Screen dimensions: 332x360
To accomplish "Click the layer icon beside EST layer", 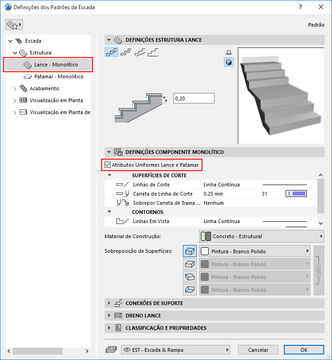I will [111, 349].
